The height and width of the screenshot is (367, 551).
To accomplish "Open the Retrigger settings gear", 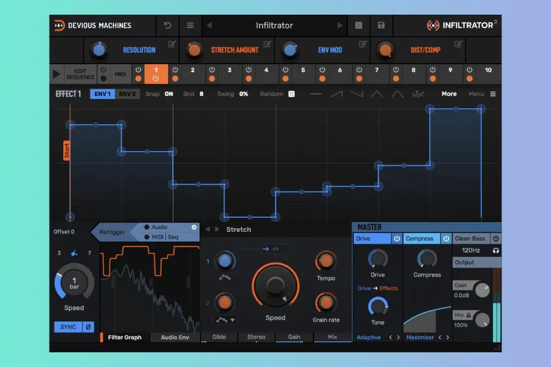I will [194, 227].
